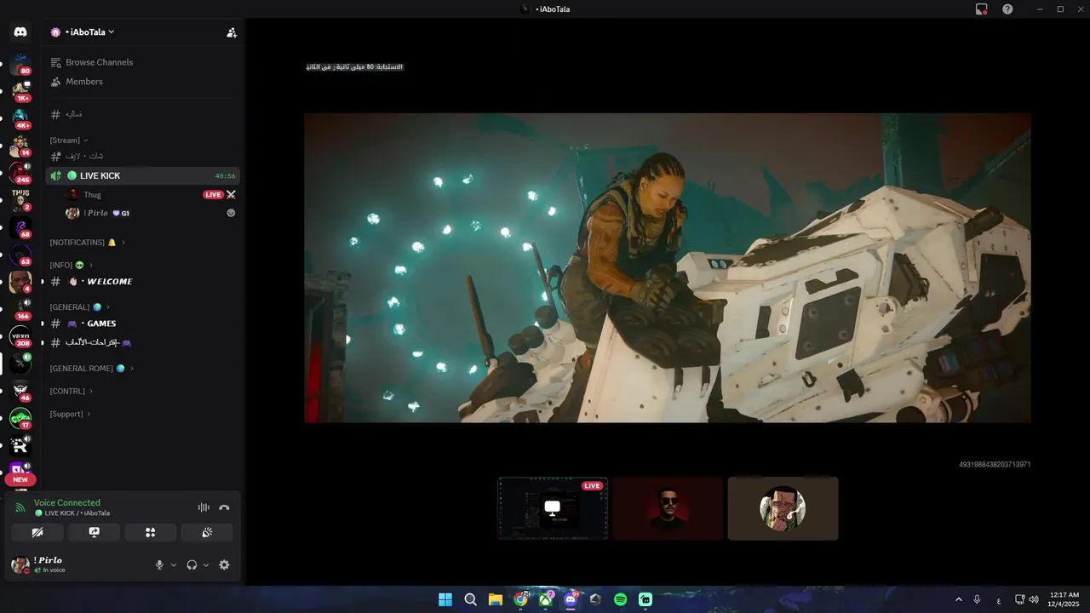Screen dimensions: 1090x613
Task: Click the main game stream video
Action: tap(668, 268)
